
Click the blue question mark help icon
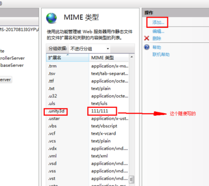(x=147, y=47)
